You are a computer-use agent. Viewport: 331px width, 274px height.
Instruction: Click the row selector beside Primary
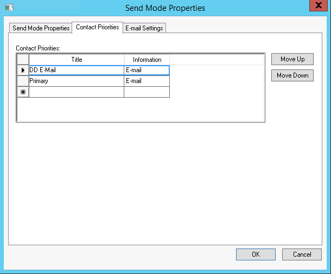click(x=23, y=81)
